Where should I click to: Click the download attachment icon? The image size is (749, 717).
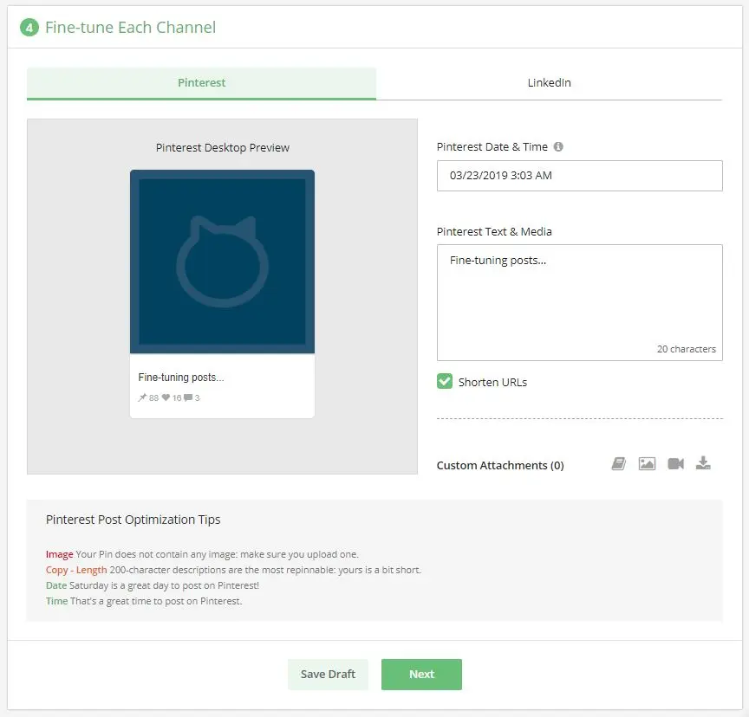pyautogui.click(x=703, y=463)
